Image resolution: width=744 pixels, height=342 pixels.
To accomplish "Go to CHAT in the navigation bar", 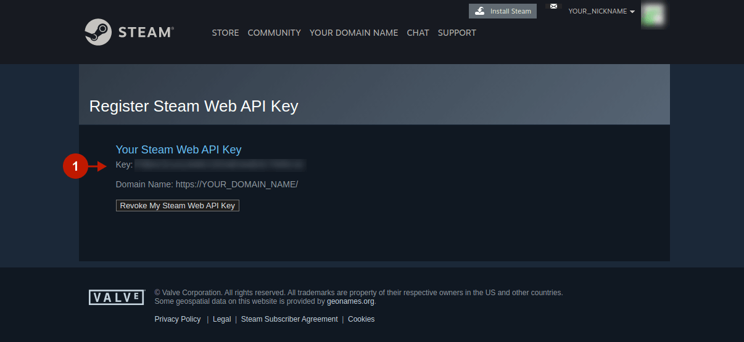I will 418,33.
